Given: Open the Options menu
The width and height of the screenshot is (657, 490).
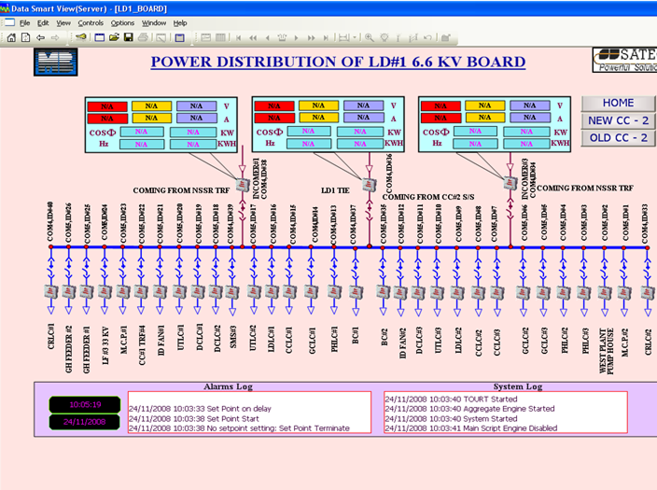Looking at the screenshot, I should 122,23.
